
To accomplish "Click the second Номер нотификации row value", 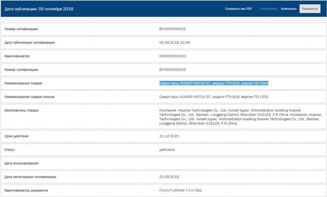I will [x=173, y=70].
